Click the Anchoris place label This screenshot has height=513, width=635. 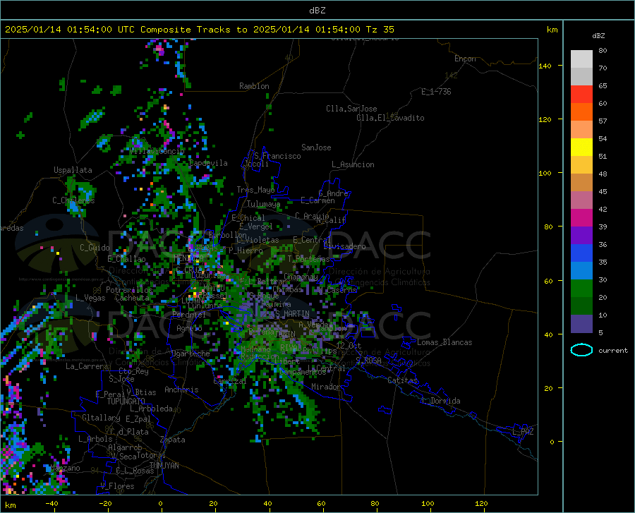[181, 390]
